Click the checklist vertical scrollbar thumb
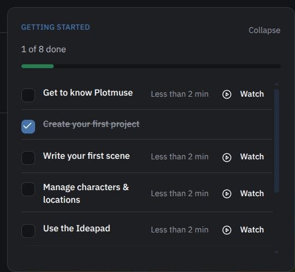Screen dimensions: 295x272 click(276, 141)
